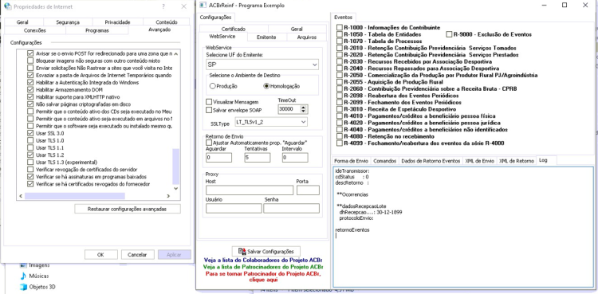Click the Aguardar input field

(218, 158)
